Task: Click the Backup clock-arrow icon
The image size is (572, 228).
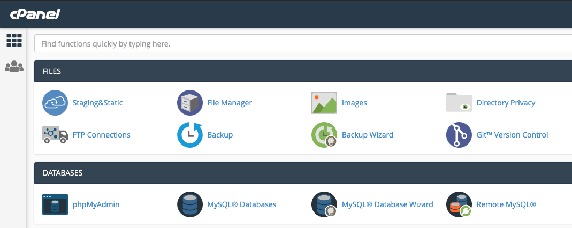Action: click(x=190, y=135)
